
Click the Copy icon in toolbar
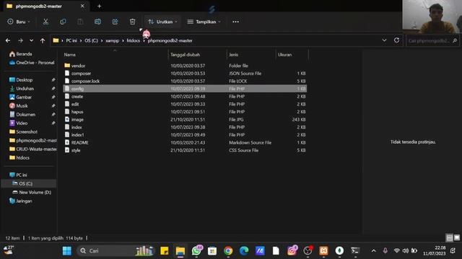tap(63, 22)
